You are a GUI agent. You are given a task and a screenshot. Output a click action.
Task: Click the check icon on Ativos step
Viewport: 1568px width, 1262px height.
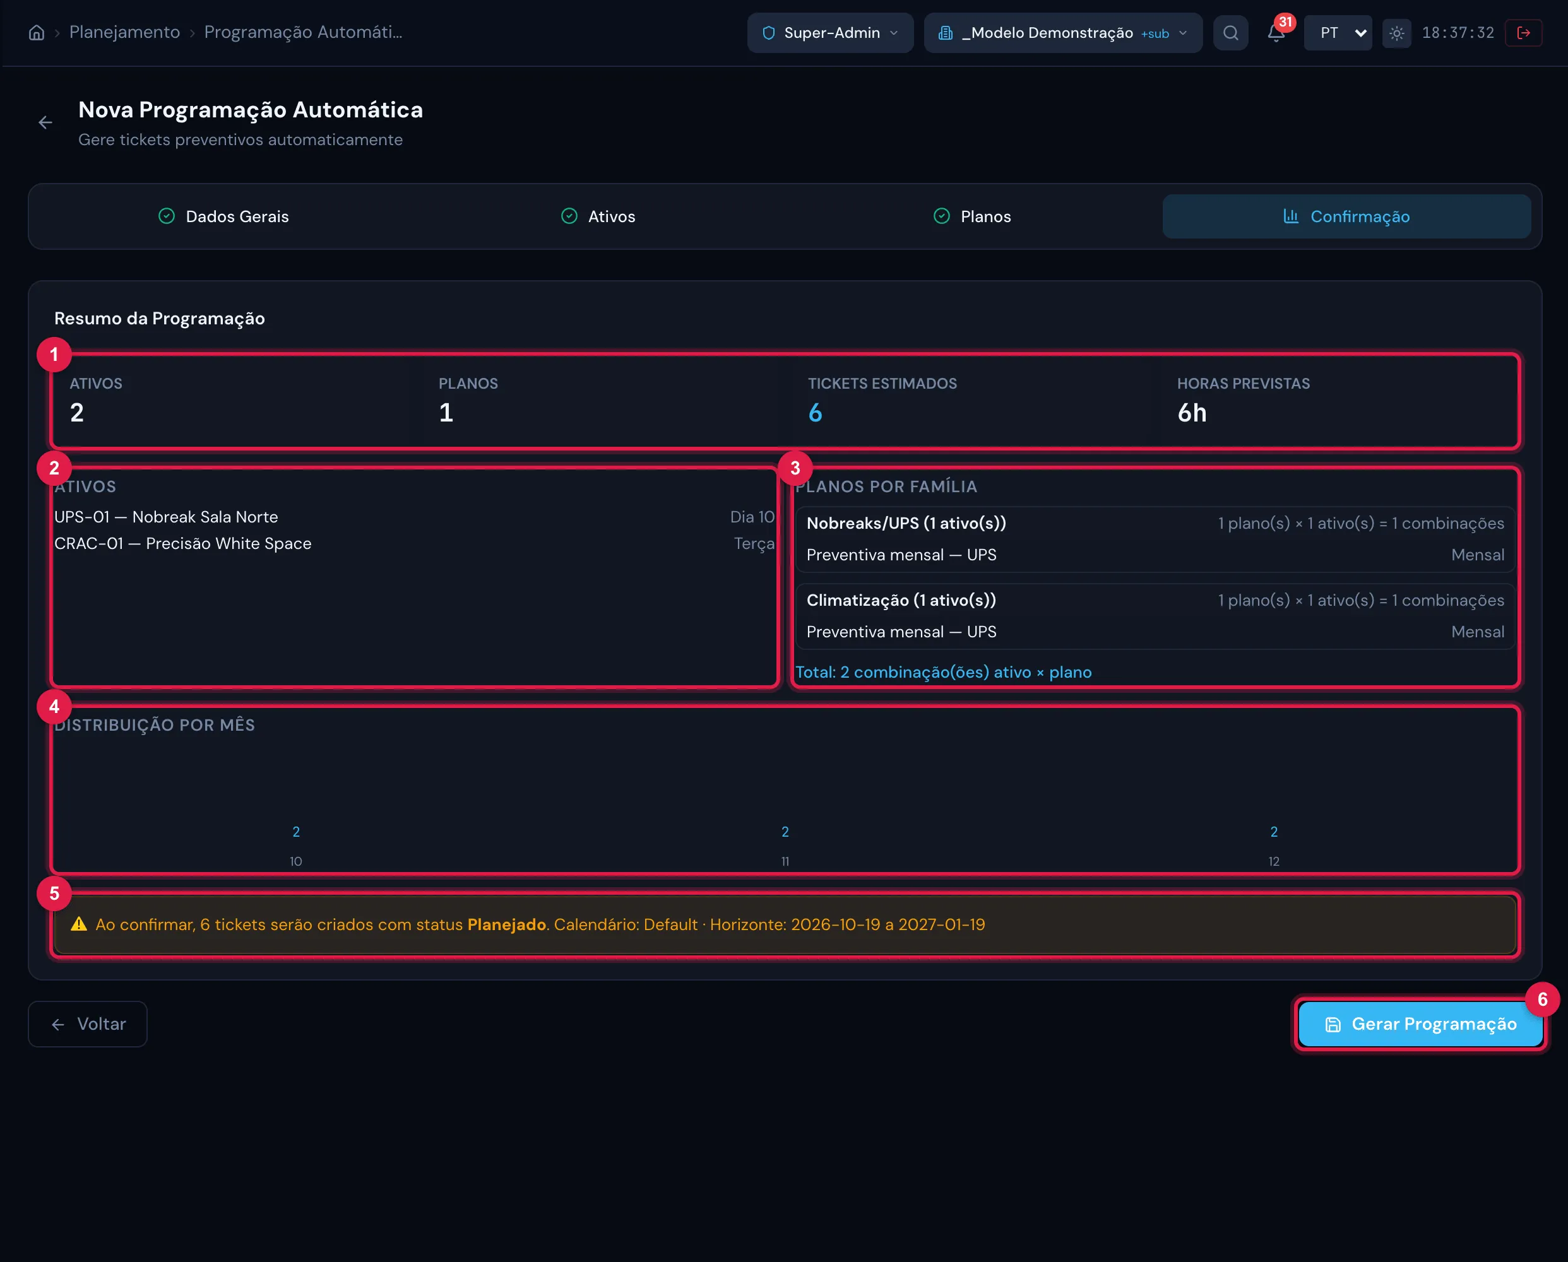[x=569, y=216]
